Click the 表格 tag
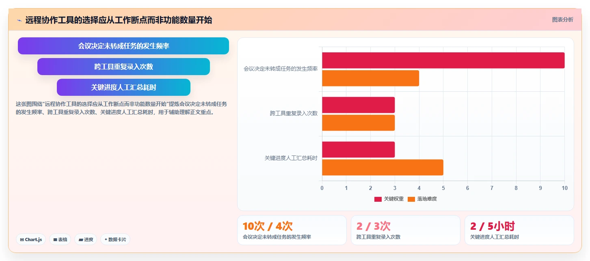Viewport: 590px width, 261px height. coord(60,239)
